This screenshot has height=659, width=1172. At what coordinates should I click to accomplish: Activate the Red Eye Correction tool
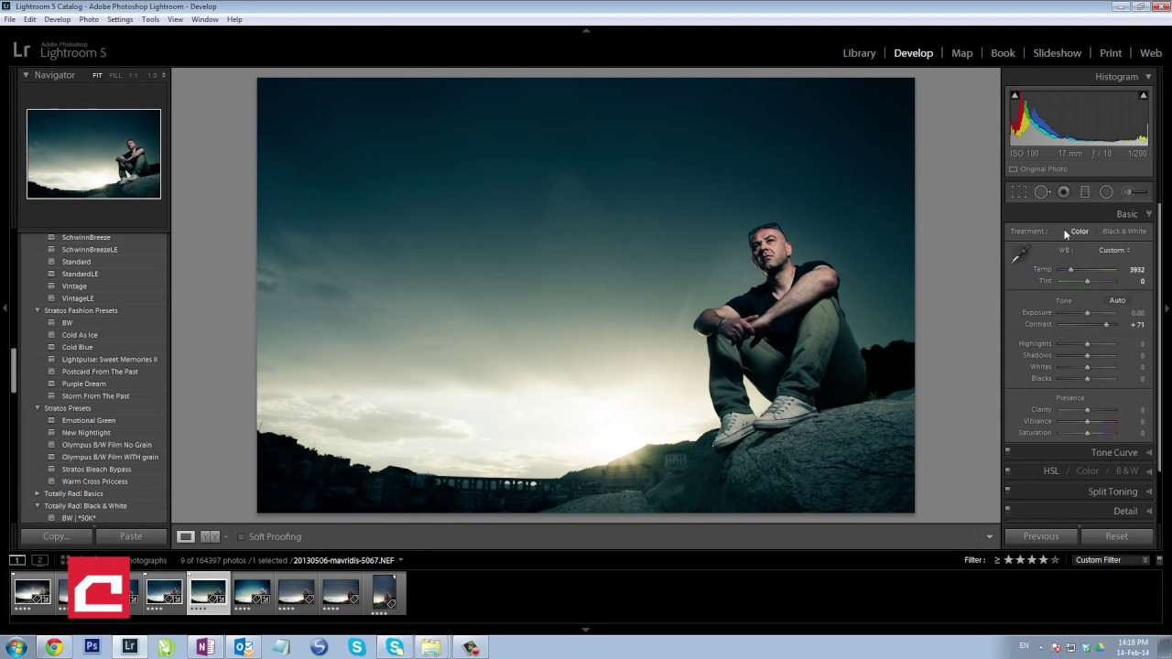click(x=1064, y=192)
